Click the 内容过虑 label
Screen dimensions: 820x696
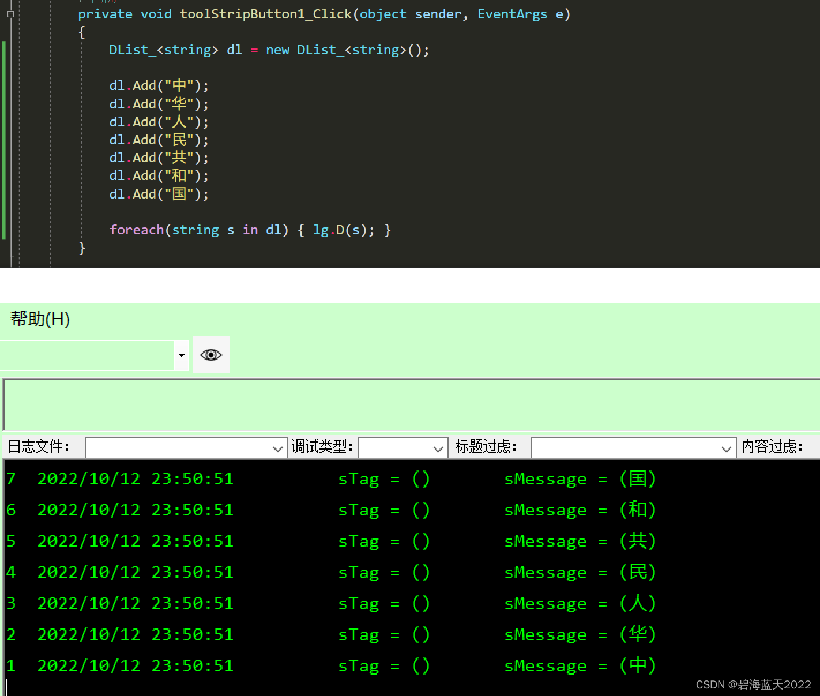(x=772, y=447)
